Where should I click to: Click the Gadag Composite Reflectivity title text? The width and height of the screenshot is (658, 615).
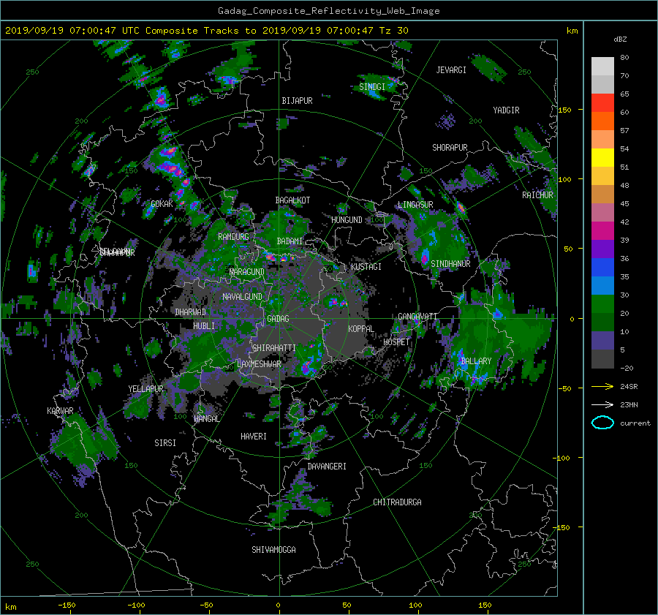pos(329,10)
